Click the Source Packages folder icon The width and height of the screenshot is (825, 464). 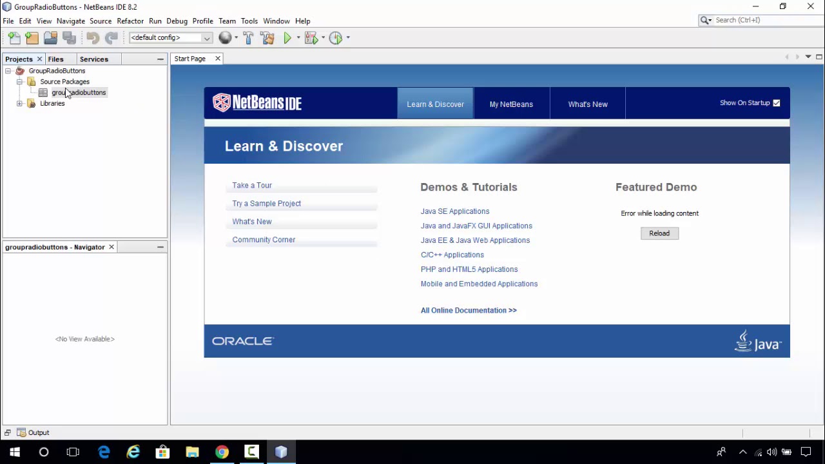32,82
